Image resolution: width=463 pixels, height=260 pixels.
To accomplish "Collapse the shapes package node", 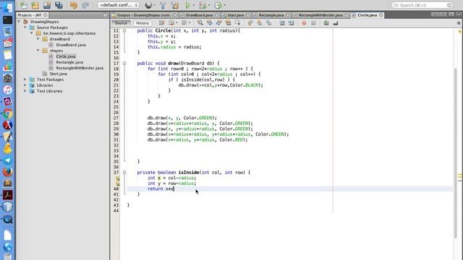I will 38,51.
